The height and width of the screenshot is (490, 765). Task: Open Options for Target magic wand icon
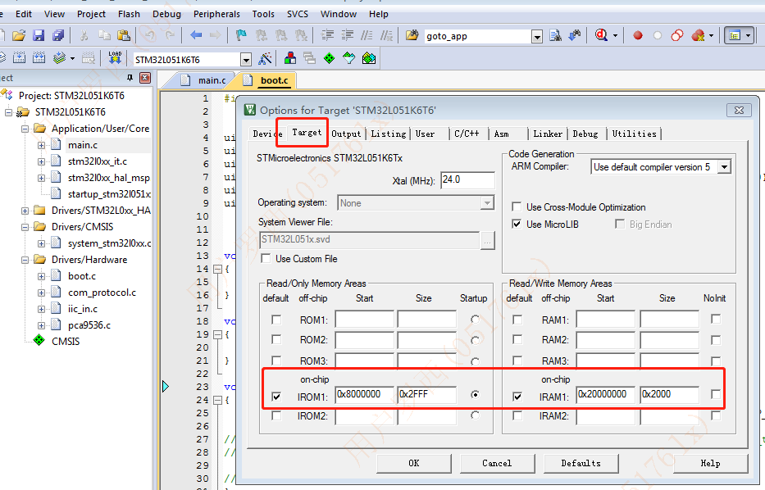266,59
